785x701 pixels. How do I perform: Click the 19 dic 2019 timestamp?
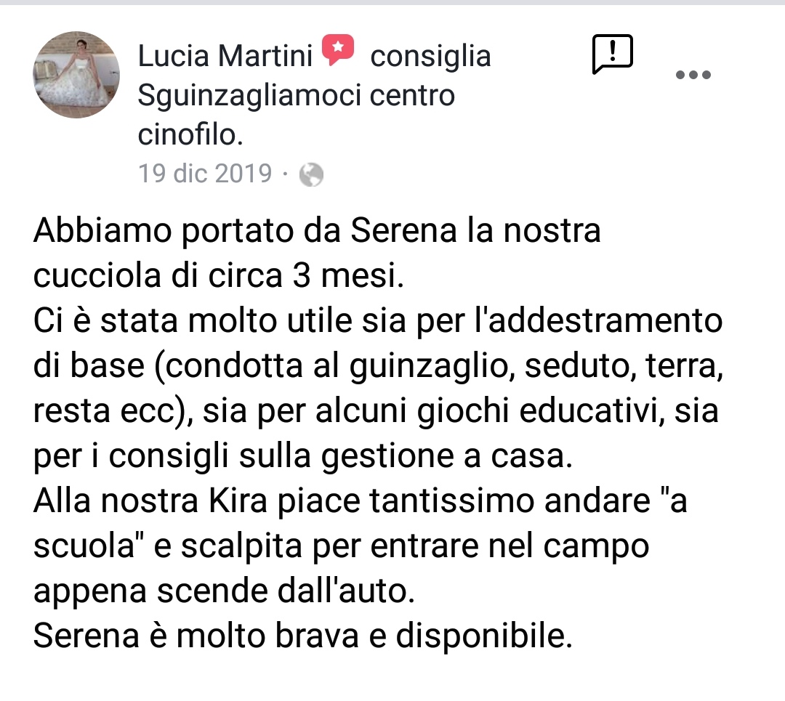pos(205,174)
